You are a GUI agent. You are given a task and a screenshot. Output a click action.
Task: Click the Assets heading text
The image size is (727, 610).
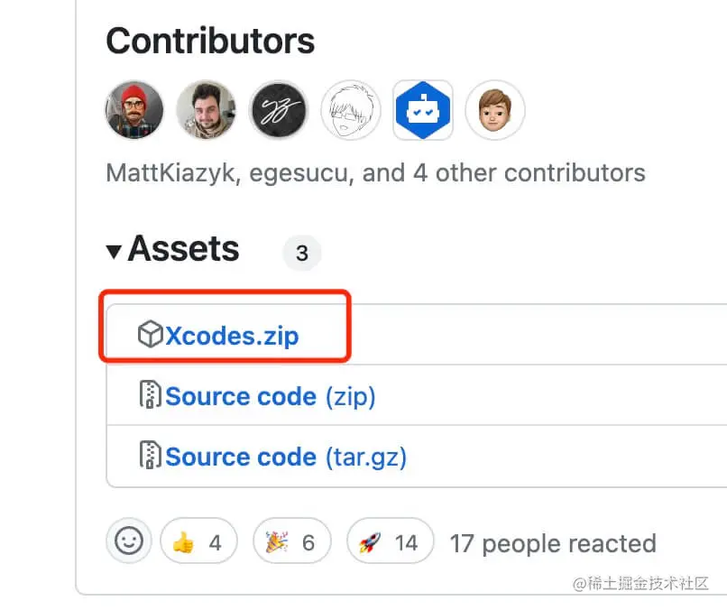[x=184, y=249]
